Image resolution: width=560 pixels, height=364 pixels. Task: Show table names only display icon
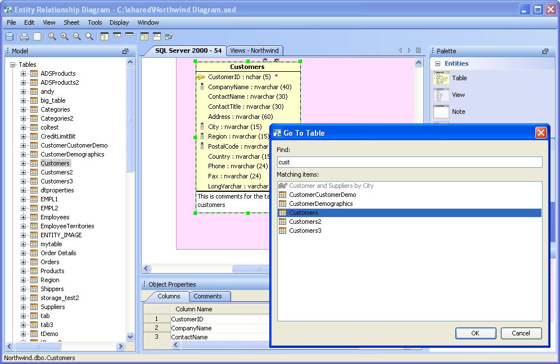pos(129,34)
